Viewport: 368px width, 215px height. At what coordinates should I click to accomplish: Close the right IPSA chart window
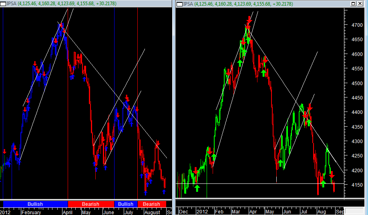[360, 4]
